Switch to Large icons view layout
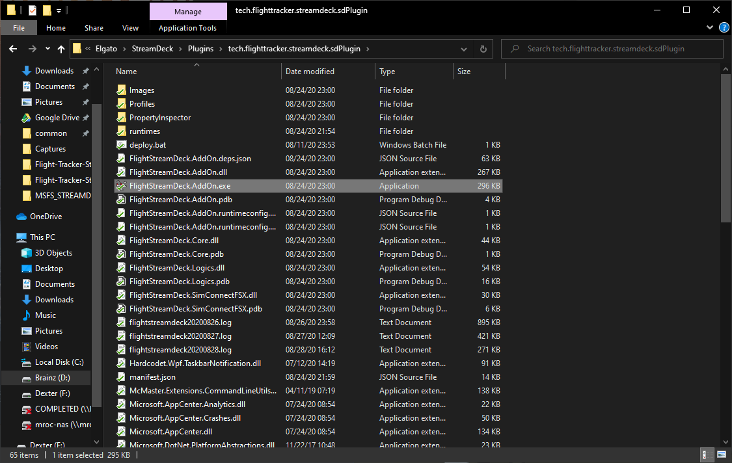 (722, 455)
